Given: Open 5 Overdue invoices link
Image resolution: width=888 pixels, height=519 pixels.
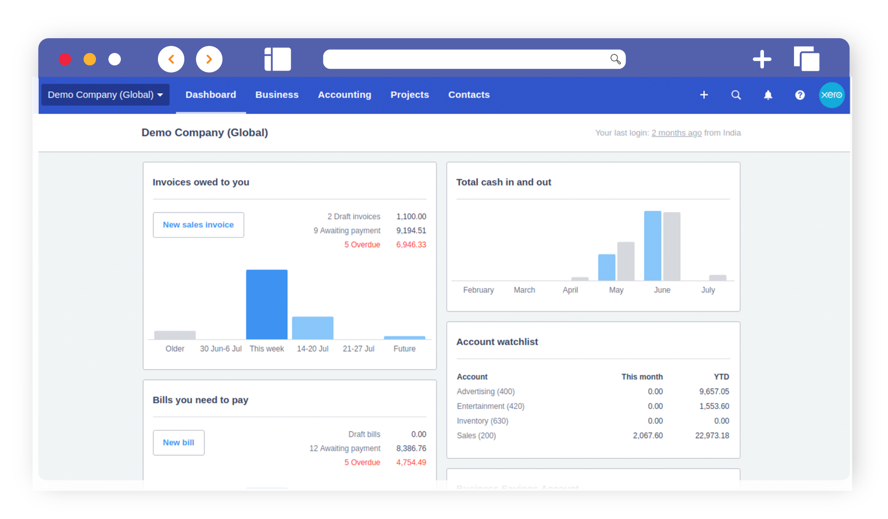Looking at the screenshot, I should point(362,244).
